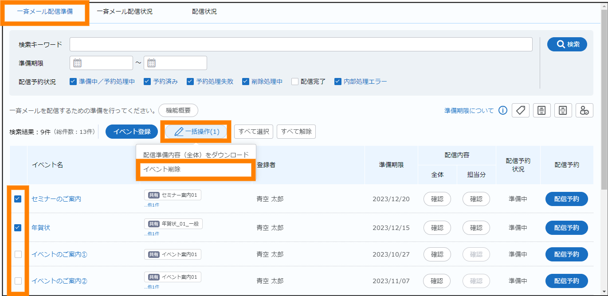
Task: Click the form-layout document icon button
Action: tap(563, 110)
